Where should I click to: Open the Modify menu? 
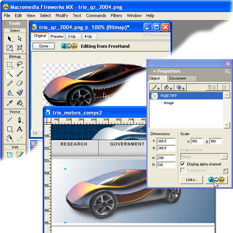click(62, 16)
